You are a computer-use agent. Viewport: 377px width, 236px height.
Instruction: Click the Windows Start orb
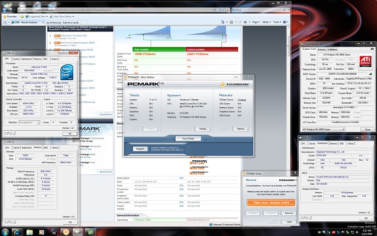[5, 232]
